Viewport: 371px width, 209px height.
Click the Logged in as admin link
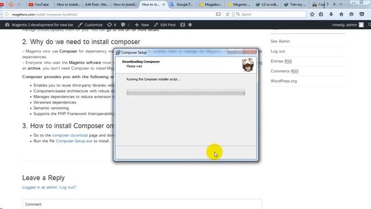pos(39,187)
